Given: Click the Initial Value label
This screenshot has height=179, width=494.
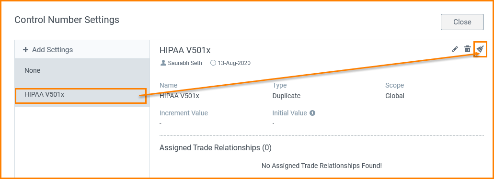Looking at the screenshot, I should [x=289, y=113].
